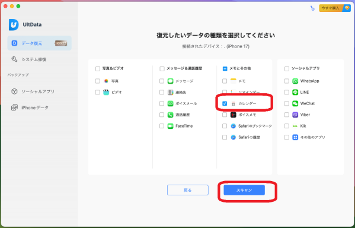
Task: Click the wrench icon for システム修復
Action: point(14,59)
